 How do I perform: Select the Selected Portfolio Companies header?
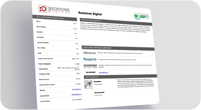click(x=118, y=48)
